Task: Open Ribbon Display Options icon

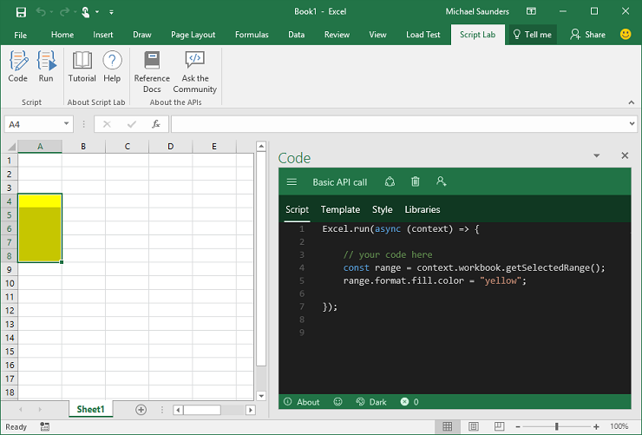Action: tap(531, 11)
